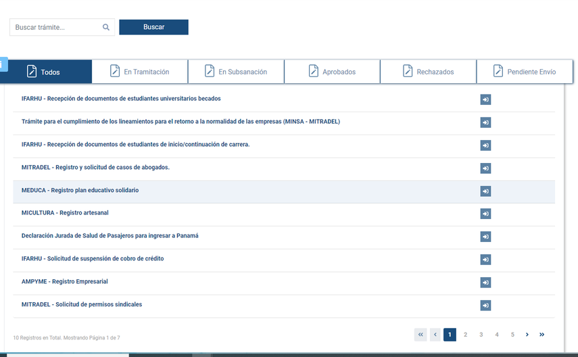Select IFARHU Solicitud de suspensión de cobro text
578x357 pixels.
[93, 258]
